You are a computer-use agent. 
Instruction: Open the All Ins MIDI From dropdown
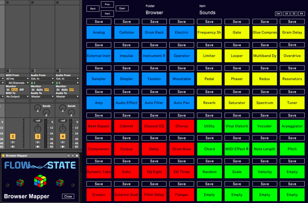pos(17,79)
